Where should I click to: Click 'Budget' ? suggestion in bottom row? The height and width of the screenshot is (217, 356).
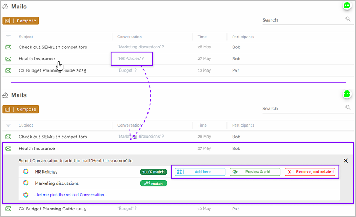point(127,209)
